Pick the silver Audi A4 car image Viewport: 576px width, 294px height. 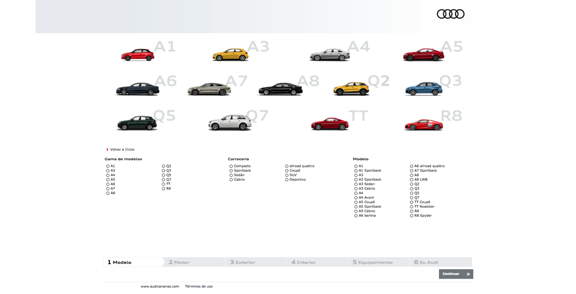pos(329,55)
